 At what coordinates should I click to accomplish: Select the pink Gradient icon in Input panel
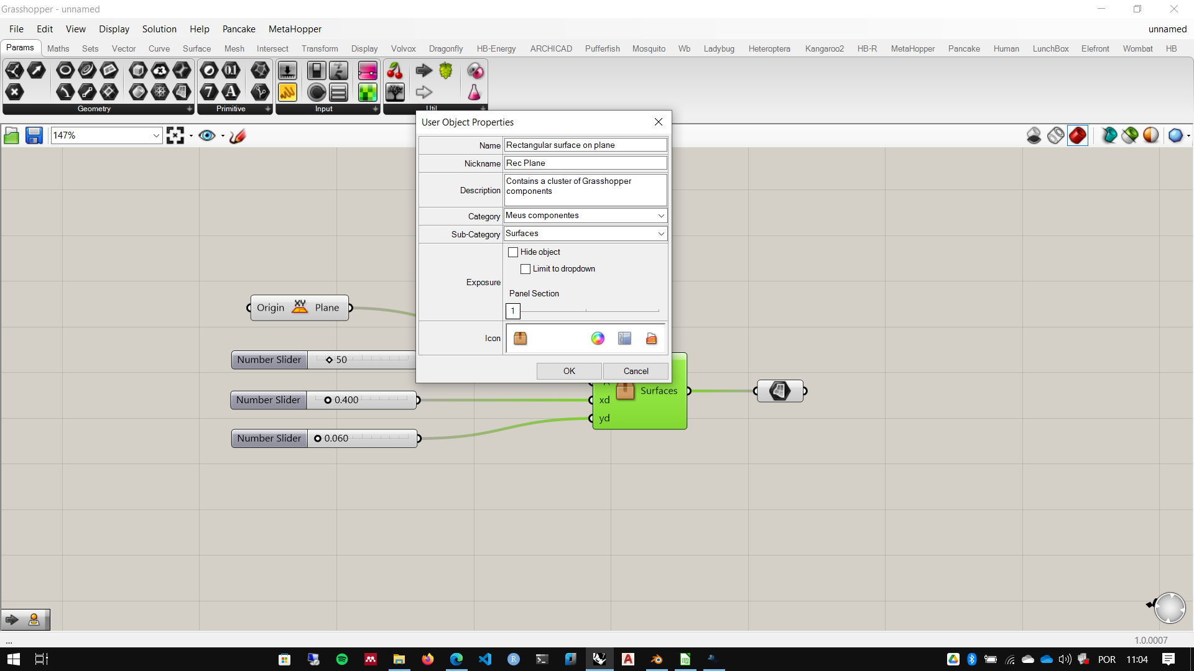point(368,71)
